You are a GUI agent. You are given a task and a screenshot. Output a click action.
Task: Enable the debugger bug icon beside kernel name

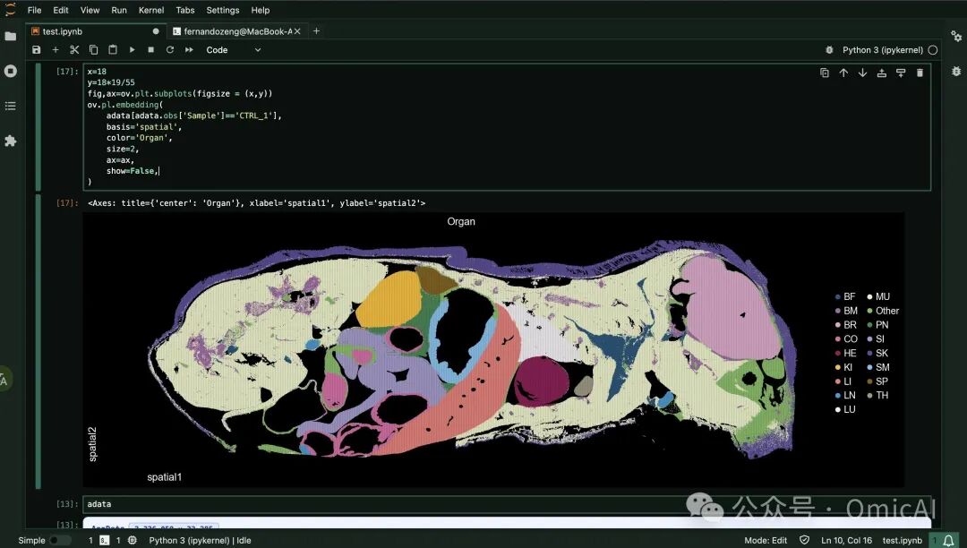point(829,50)
